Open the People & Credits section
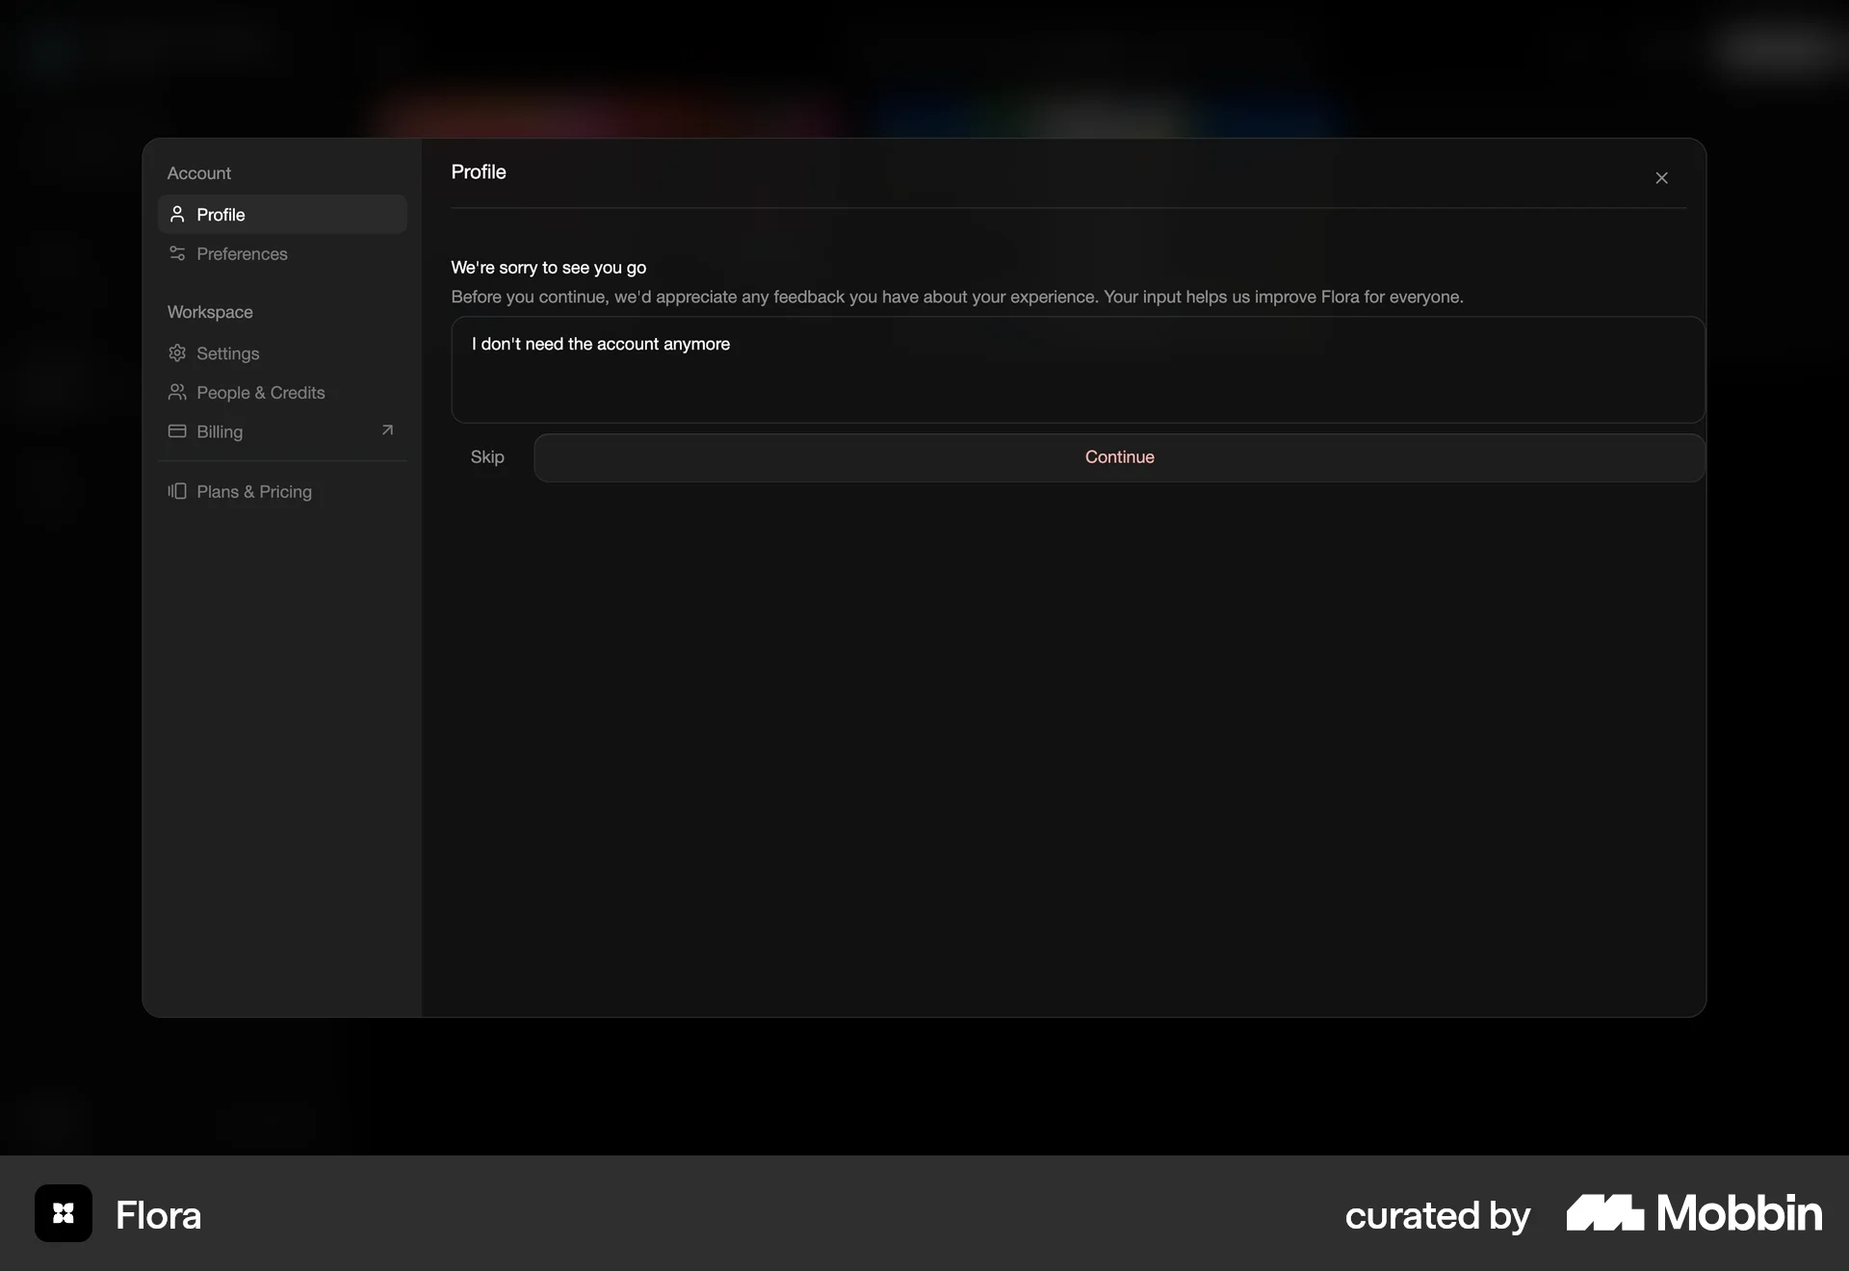 (260, 392)
